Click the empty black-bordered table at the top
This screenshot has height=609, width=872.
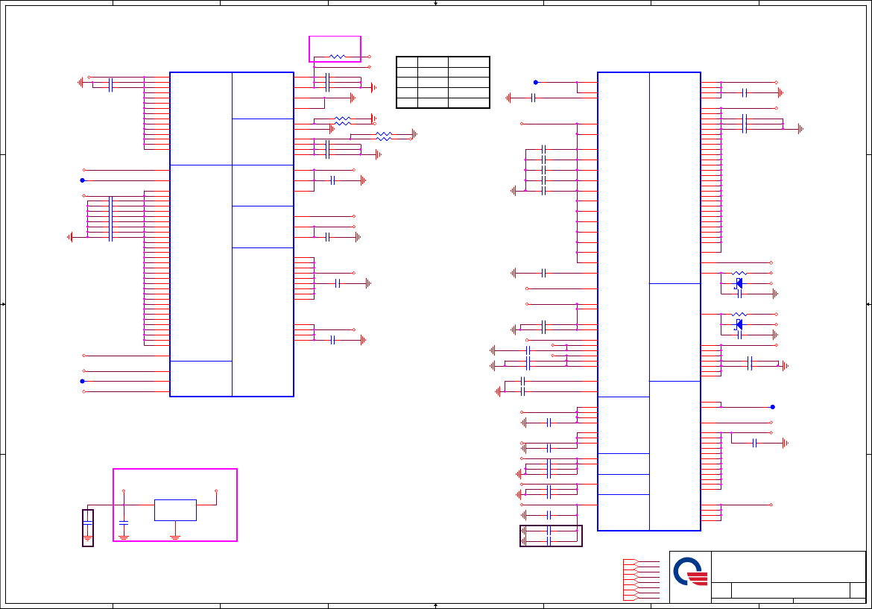click(443, 82)
